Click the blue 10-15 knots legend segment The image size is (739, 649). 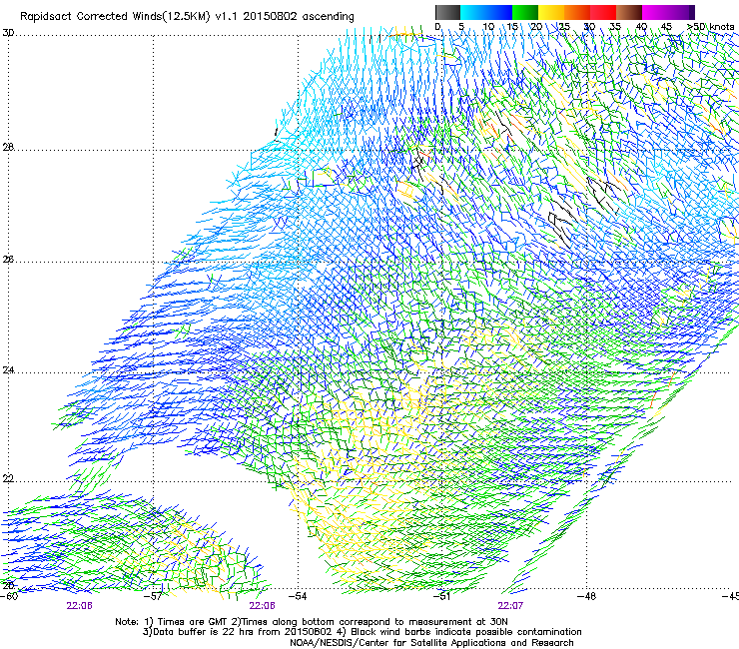(499, 12)
